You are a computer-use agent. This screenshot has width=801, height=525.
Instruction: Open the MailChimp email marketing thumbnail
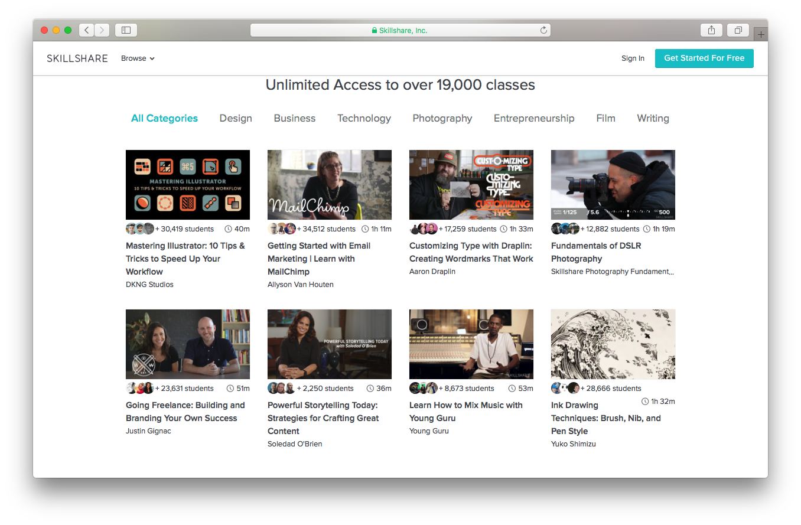[x=330, y=185]
